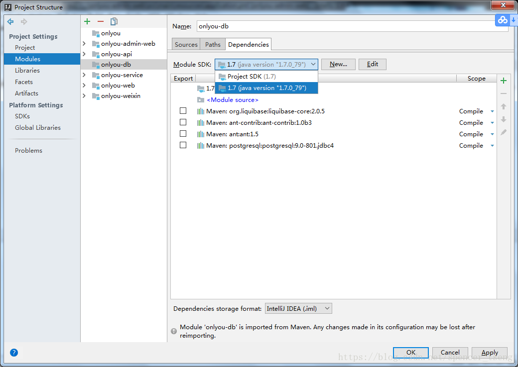This screenshot has width=518, height=367.
Task: Toggle export for postgresql dependency
Action: click(183, 145)
